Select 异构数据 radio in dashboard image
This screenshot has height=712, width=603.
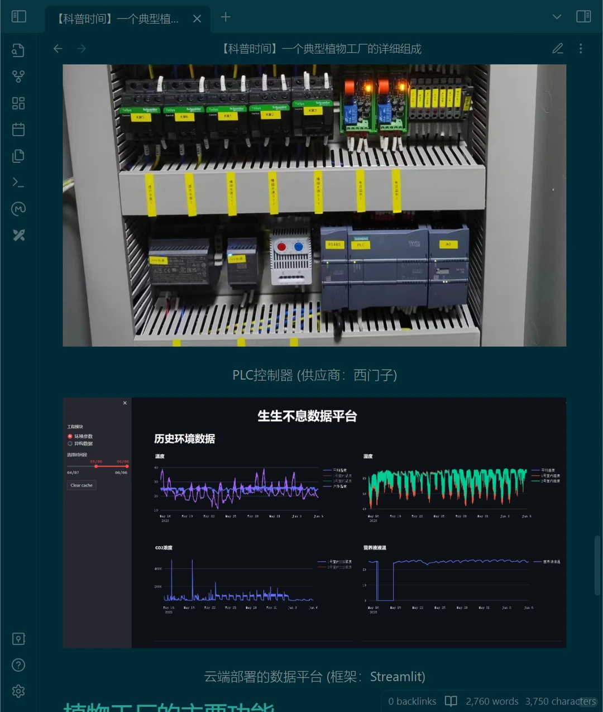tap(80, 443)
